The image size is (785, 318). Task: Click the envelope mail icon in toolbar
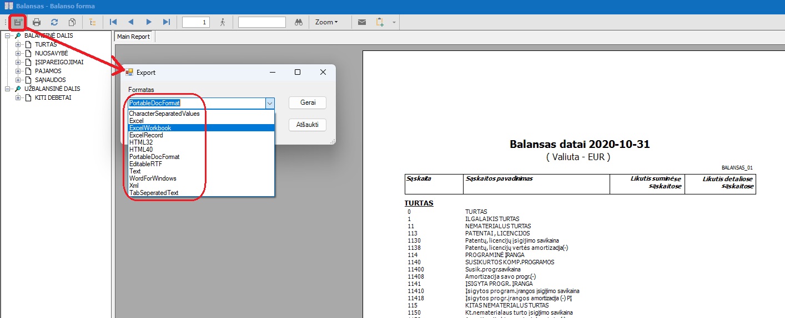click(x=362, y=22)
